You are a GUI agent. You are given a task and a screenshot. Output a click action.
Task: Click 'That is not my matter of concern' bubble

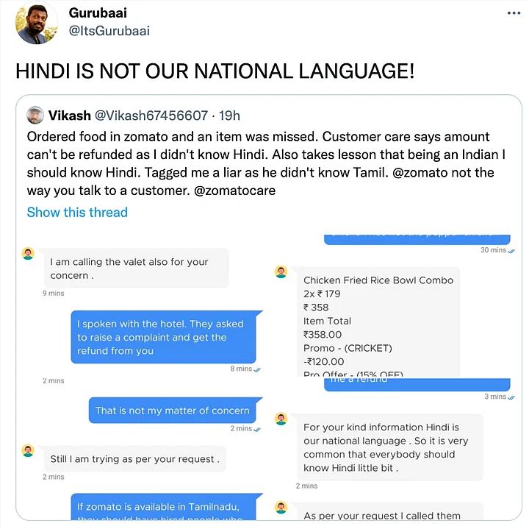tap(172, 411)
